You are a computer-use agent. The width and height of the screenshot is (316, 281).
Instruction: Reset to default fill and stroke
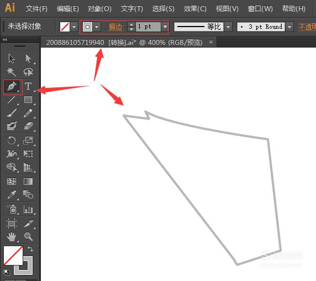7,272
